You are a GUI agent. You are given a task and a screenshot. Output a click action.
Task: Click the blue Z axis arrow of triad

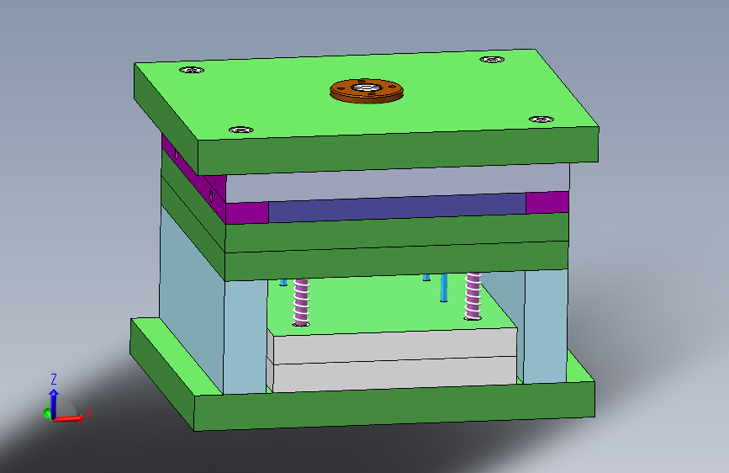(54, 402)
